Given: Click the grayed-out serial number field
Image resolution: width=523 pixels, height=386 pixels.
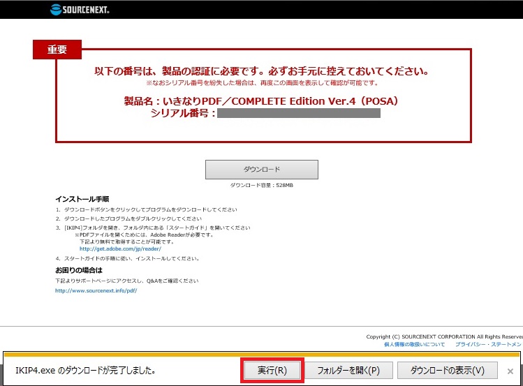Looking at the screenshot, I should pyautogui.click(x=299, y=113).
